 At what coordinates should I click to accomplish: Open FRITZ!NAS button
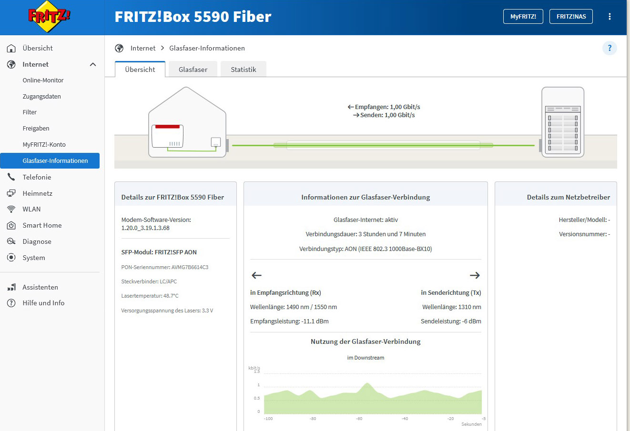[x=571, y=17]
